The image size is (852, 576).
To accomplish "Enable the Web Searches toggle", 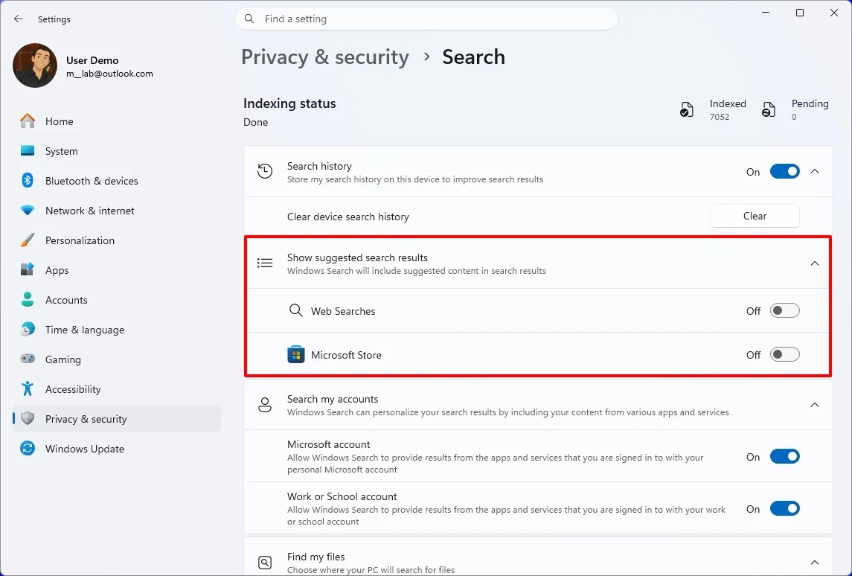I will pos(784,311).
